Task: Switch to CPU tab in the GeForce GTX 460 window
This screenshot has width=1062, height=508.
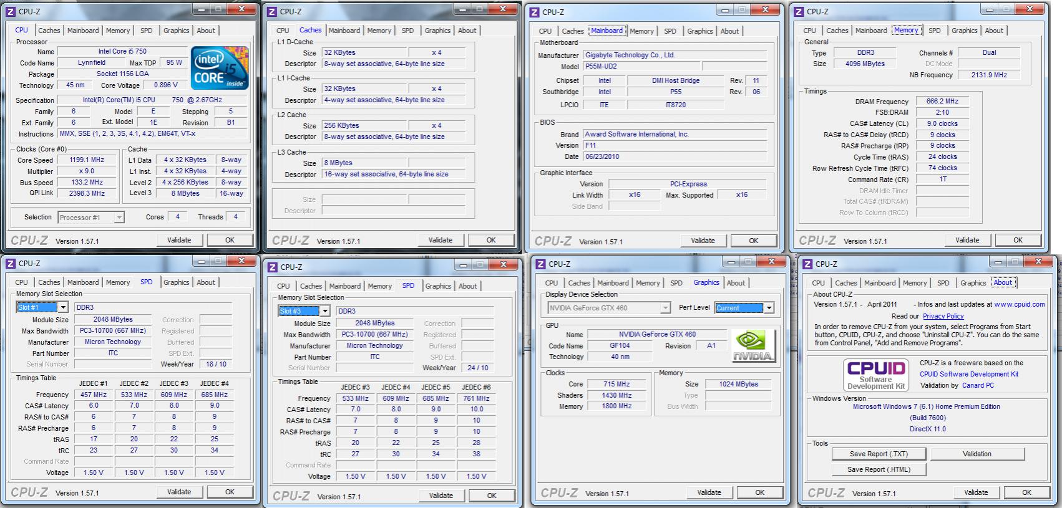Action: [552, 283]
